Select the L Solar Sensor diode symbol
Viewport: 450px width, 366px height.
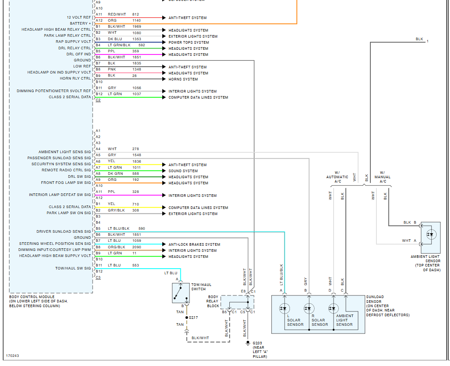284,308
